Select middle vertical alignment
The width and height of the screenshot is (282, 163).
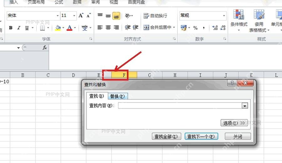click(108, 16)
